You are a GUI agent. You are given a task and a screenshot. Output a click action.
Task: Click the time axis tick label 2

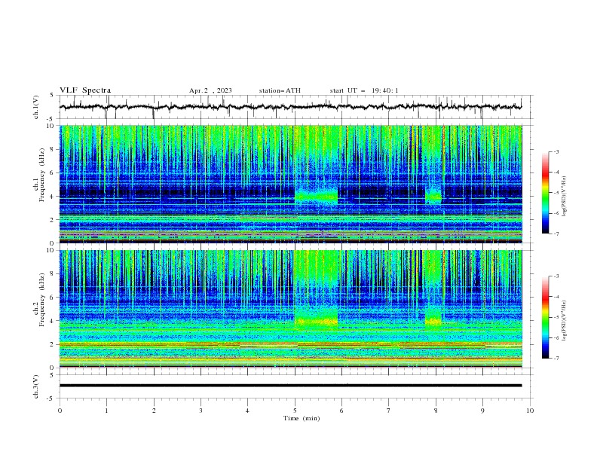pyautogui.click(x=154, y=411)
